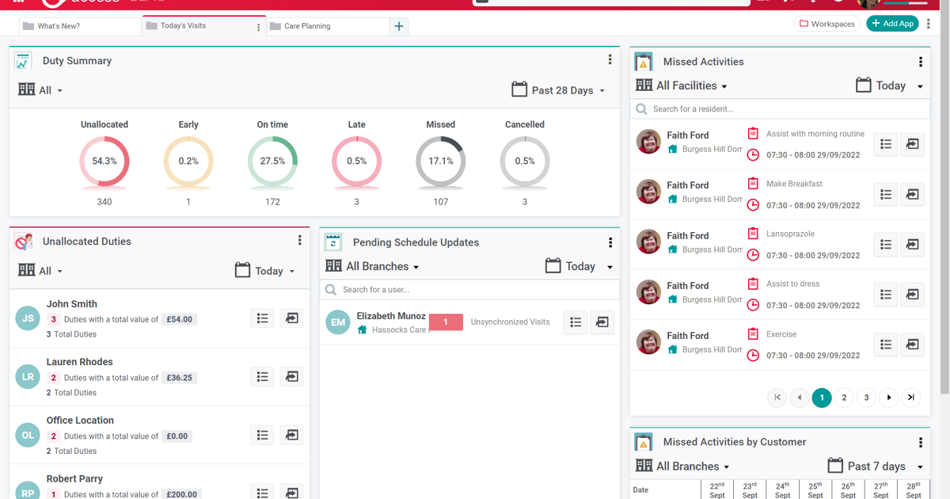Go to page 2 of Missed Activities
The height and width of the screenshot is (499, 950).
844,398
